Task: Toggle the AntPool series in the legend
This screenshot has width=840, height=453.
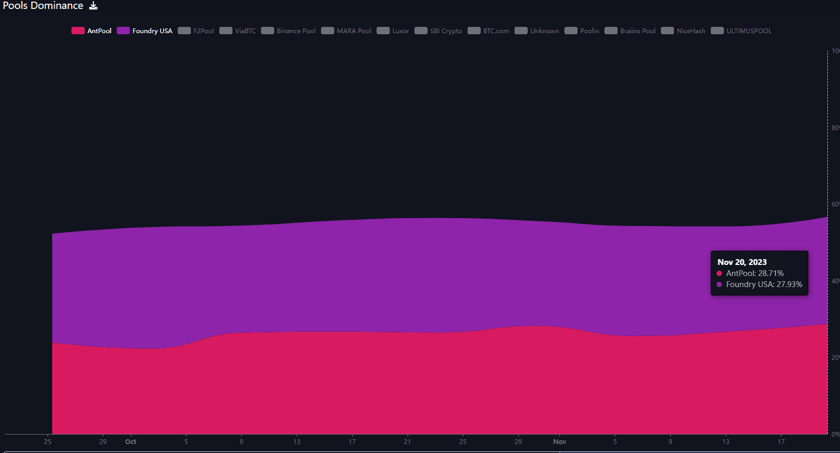Action: [x=92, y=31]
